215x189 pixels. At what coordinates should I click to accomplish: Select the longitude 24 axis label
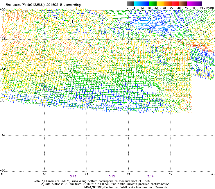(128, 174)
